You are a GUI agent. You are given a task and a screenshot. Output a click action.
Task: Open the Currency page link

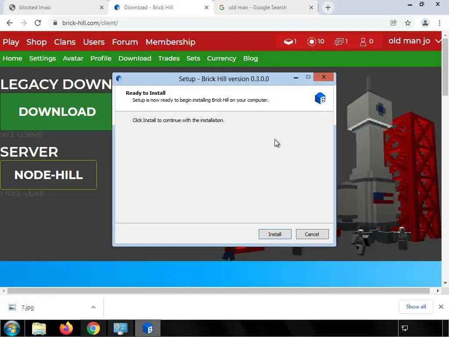221,58
